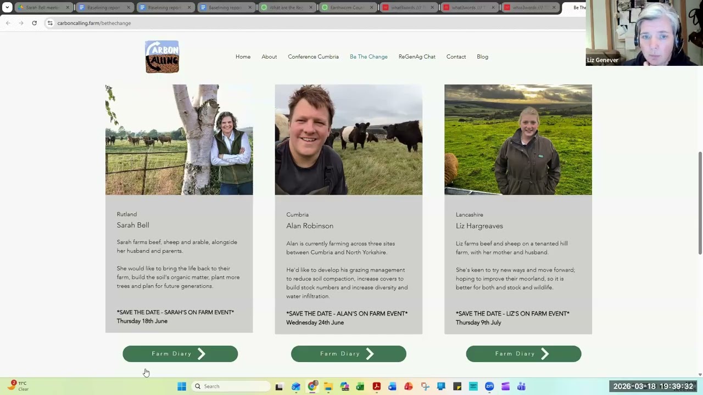This screenshot has width=703, height=395.
Task: Open Task View from the taskbar
Action: [279, 386]
